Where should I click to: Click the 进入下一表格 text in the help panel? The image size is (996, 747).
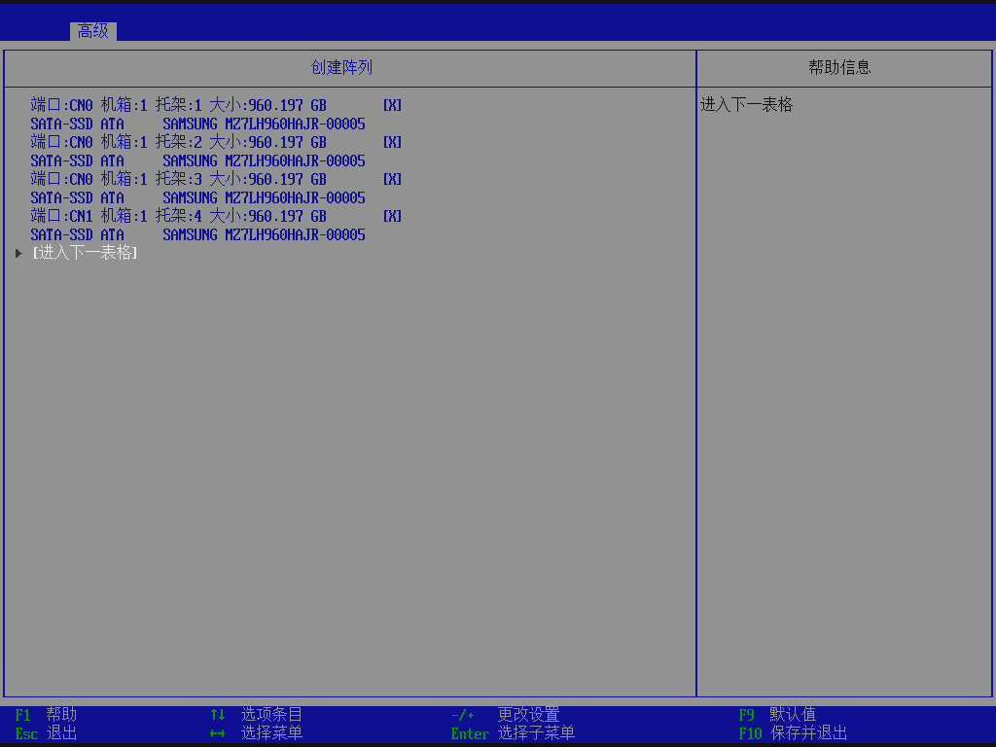747,105
